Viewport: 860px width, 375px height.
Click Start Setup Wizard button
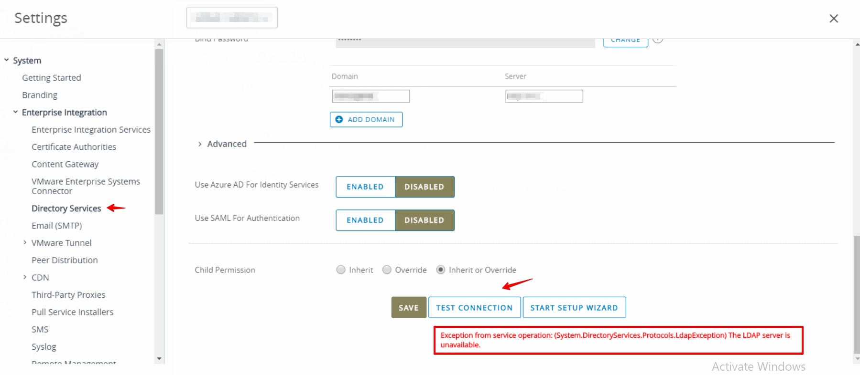pos(574,308)
